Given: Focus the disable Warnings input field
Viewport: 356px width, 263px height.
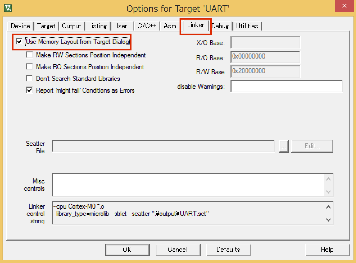Looking at the screenshot, I should coord(286,86).
